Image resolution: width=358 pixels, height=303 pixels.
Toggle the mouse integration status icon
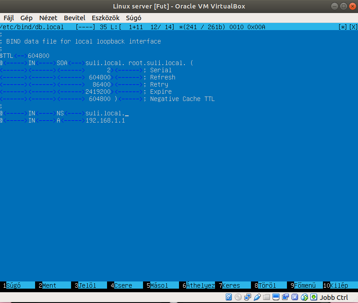pos(304,297)
